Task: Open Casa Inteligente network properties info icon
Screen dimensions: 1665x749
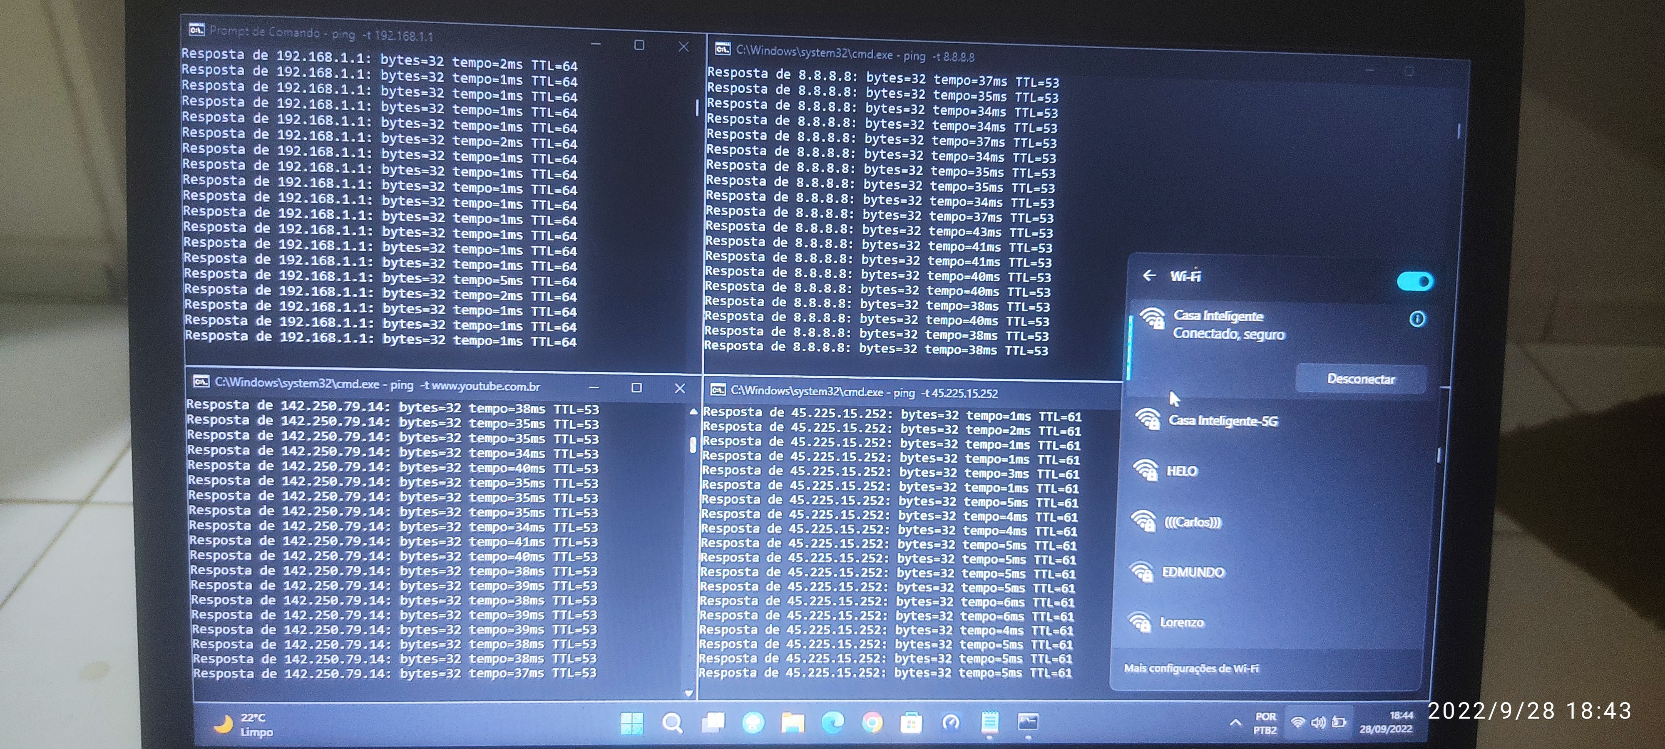Action: coord(1417,319)
